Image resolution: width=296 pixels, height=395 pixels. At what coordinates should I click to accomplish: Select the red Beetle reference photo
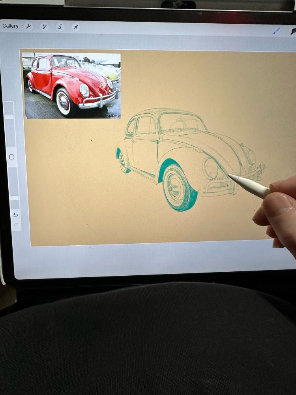(71, 85)
